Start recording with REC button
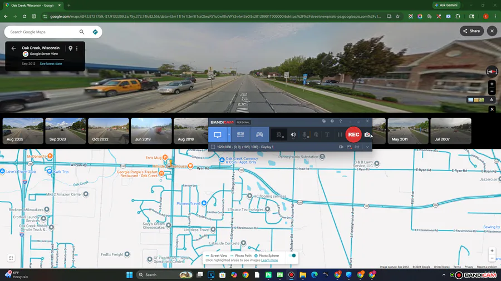501x281 pixels. click(353, 134)
